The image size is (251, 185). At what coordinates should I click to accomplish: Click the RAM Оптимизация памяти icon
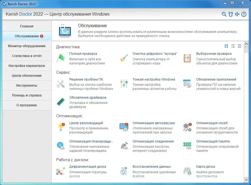pyautogui.click(x=187, y=145)
